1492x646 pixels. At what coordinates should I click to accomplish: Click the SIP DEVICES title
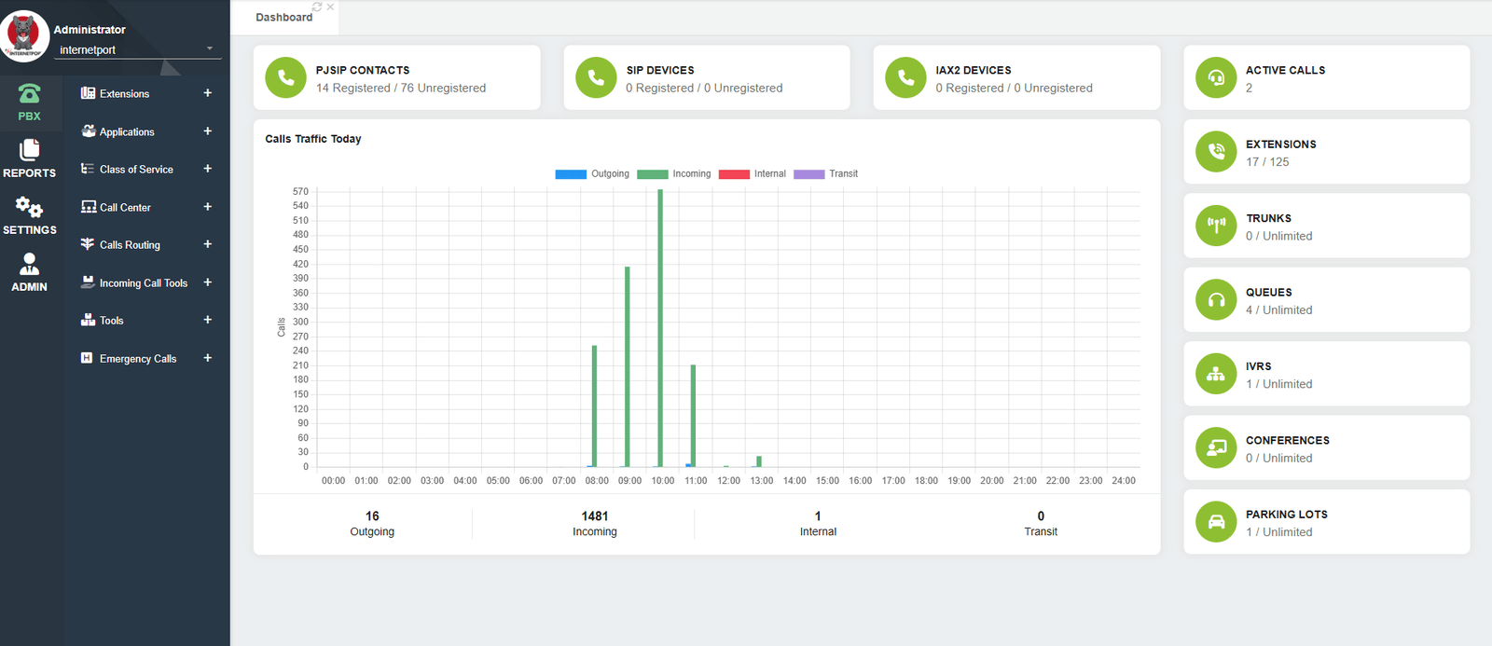tap(660, 70)
